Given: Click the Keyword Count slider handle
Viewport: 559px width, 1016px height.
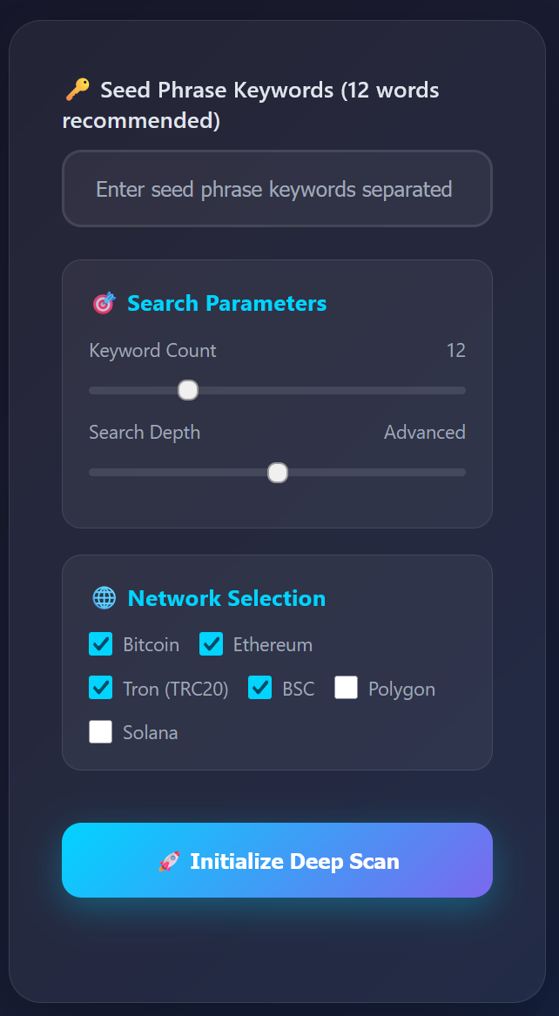Looking at the screenshot, I should tap(188, 390).
